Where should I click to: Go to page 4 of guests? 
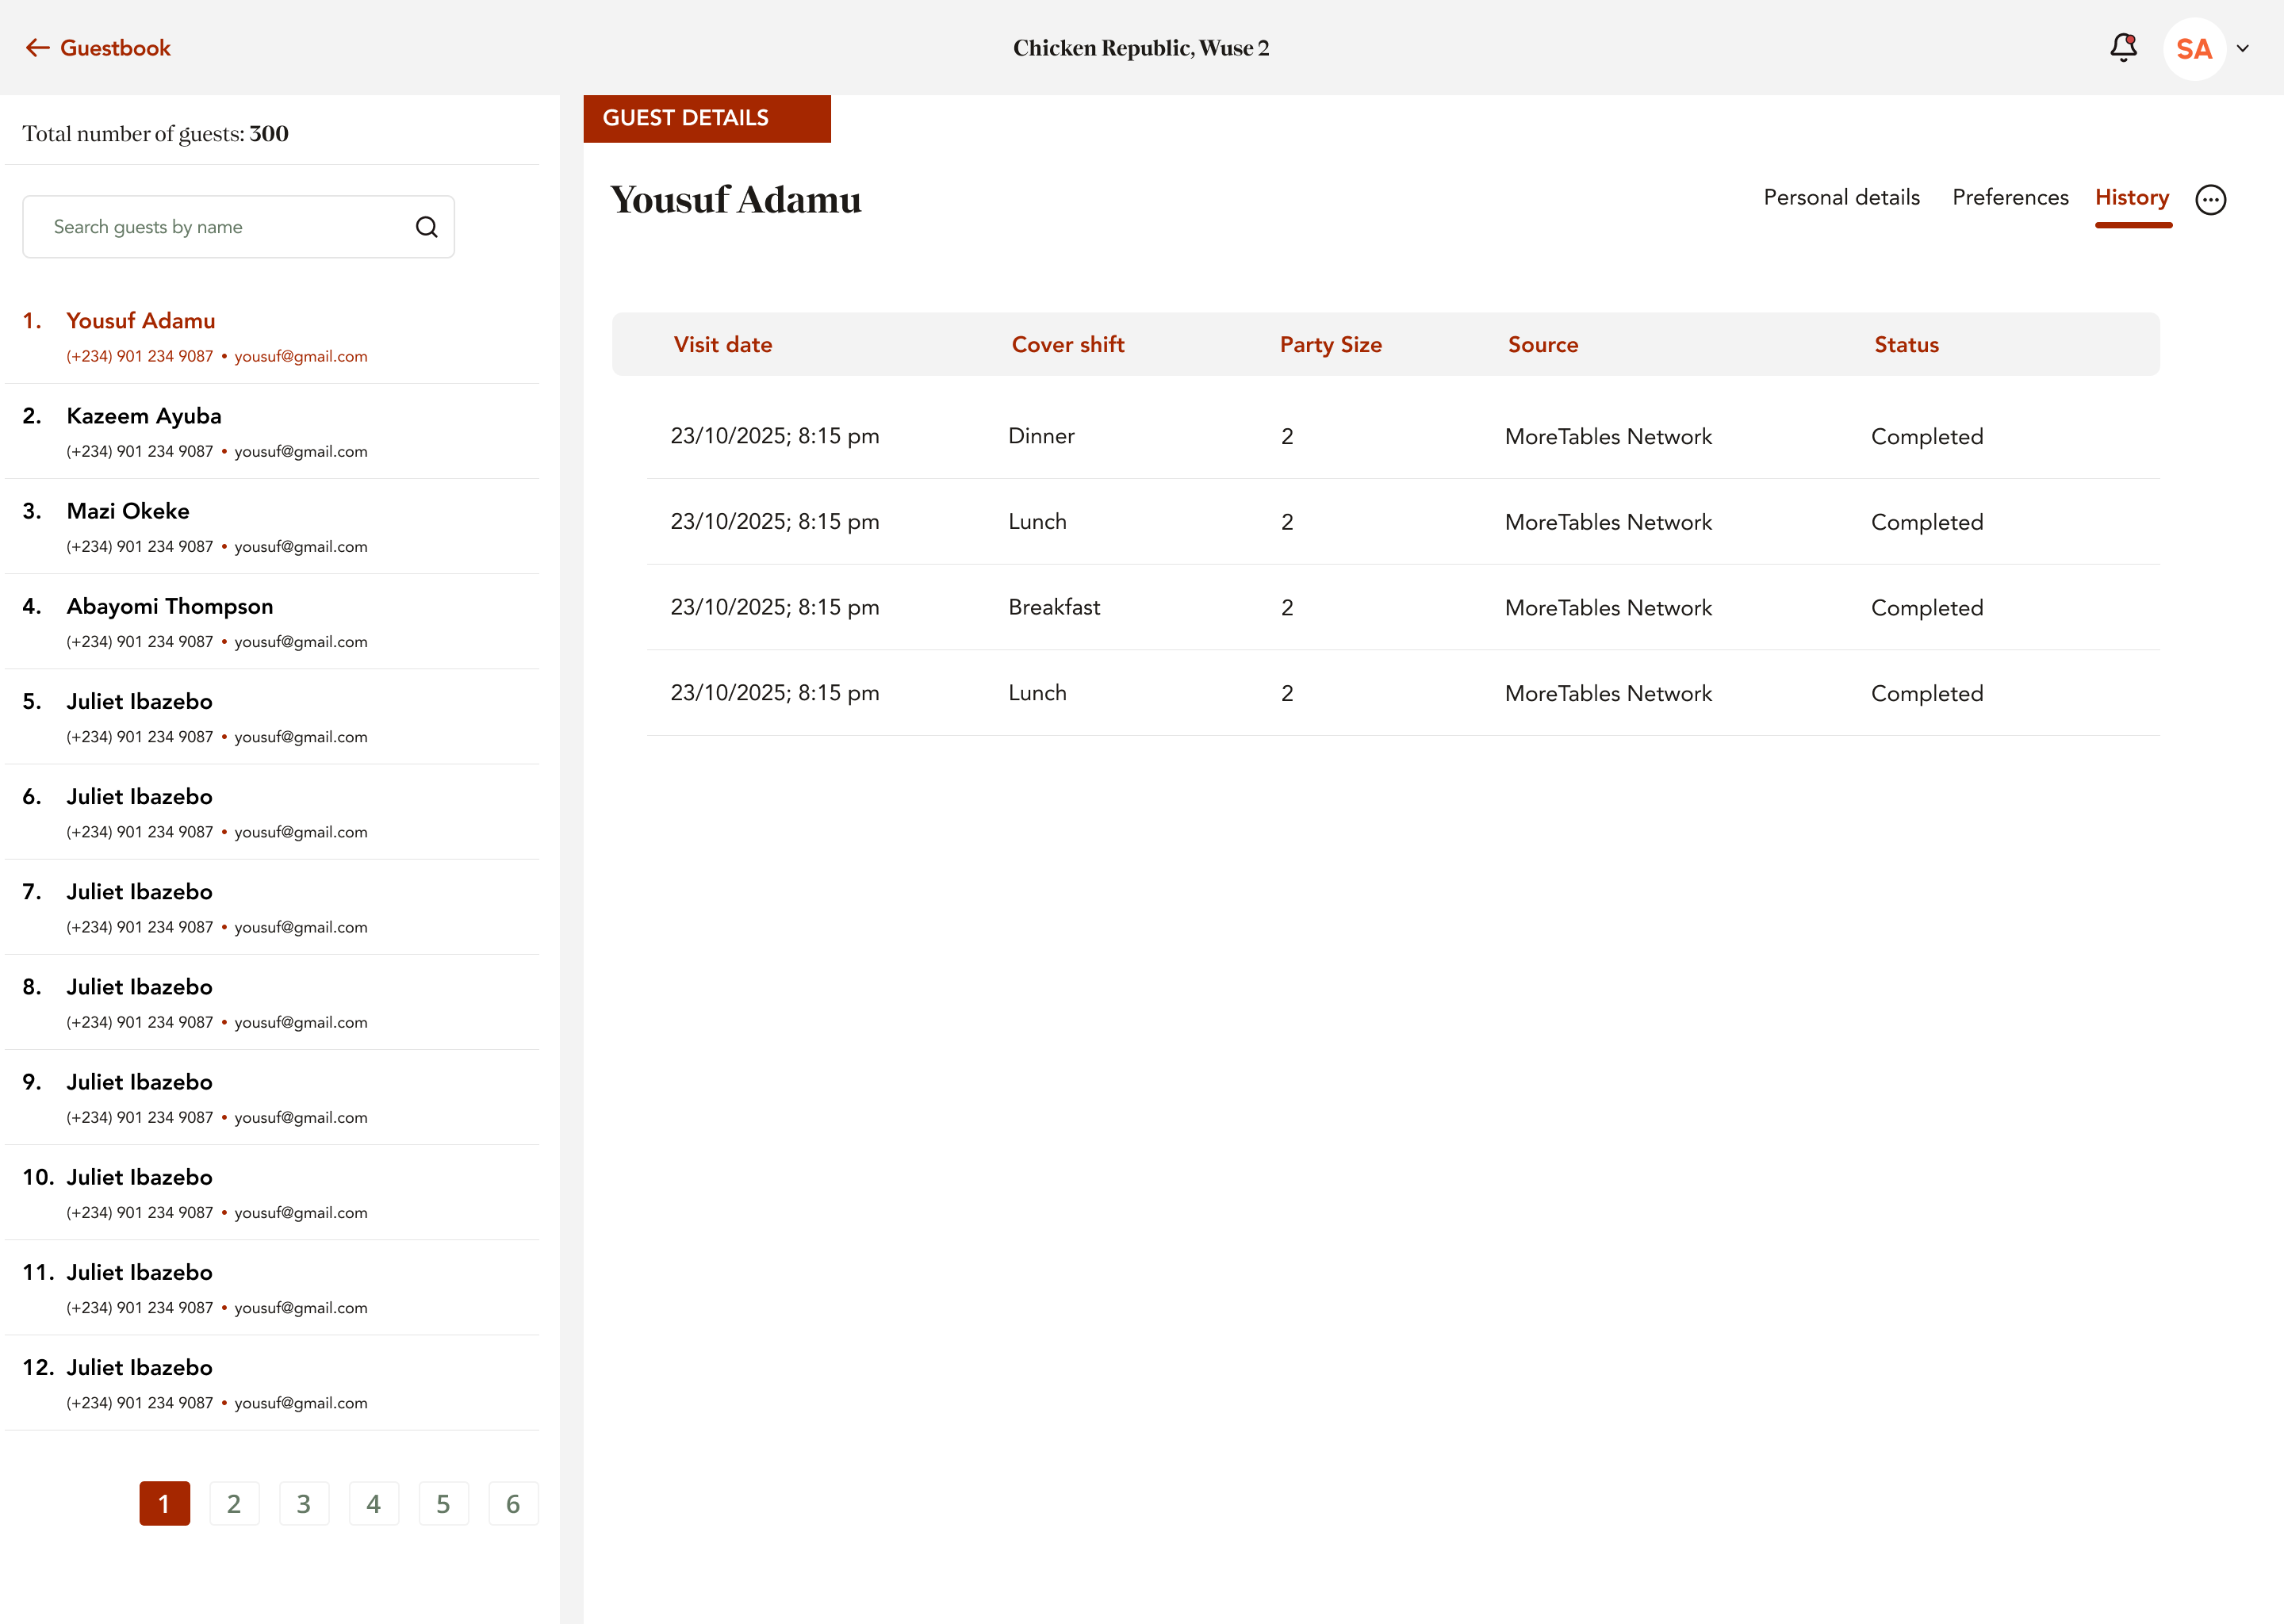(x=374, y=1503)
